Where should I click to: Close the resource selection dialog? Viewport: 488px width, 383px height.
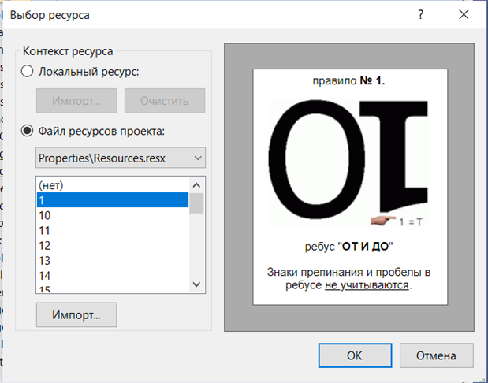tap(465, 15)
